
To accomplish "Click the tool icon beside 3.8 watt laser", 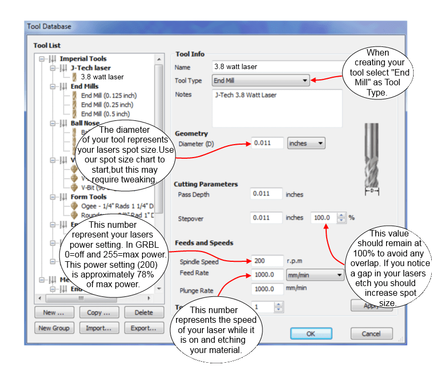I will tap(75, 77).
